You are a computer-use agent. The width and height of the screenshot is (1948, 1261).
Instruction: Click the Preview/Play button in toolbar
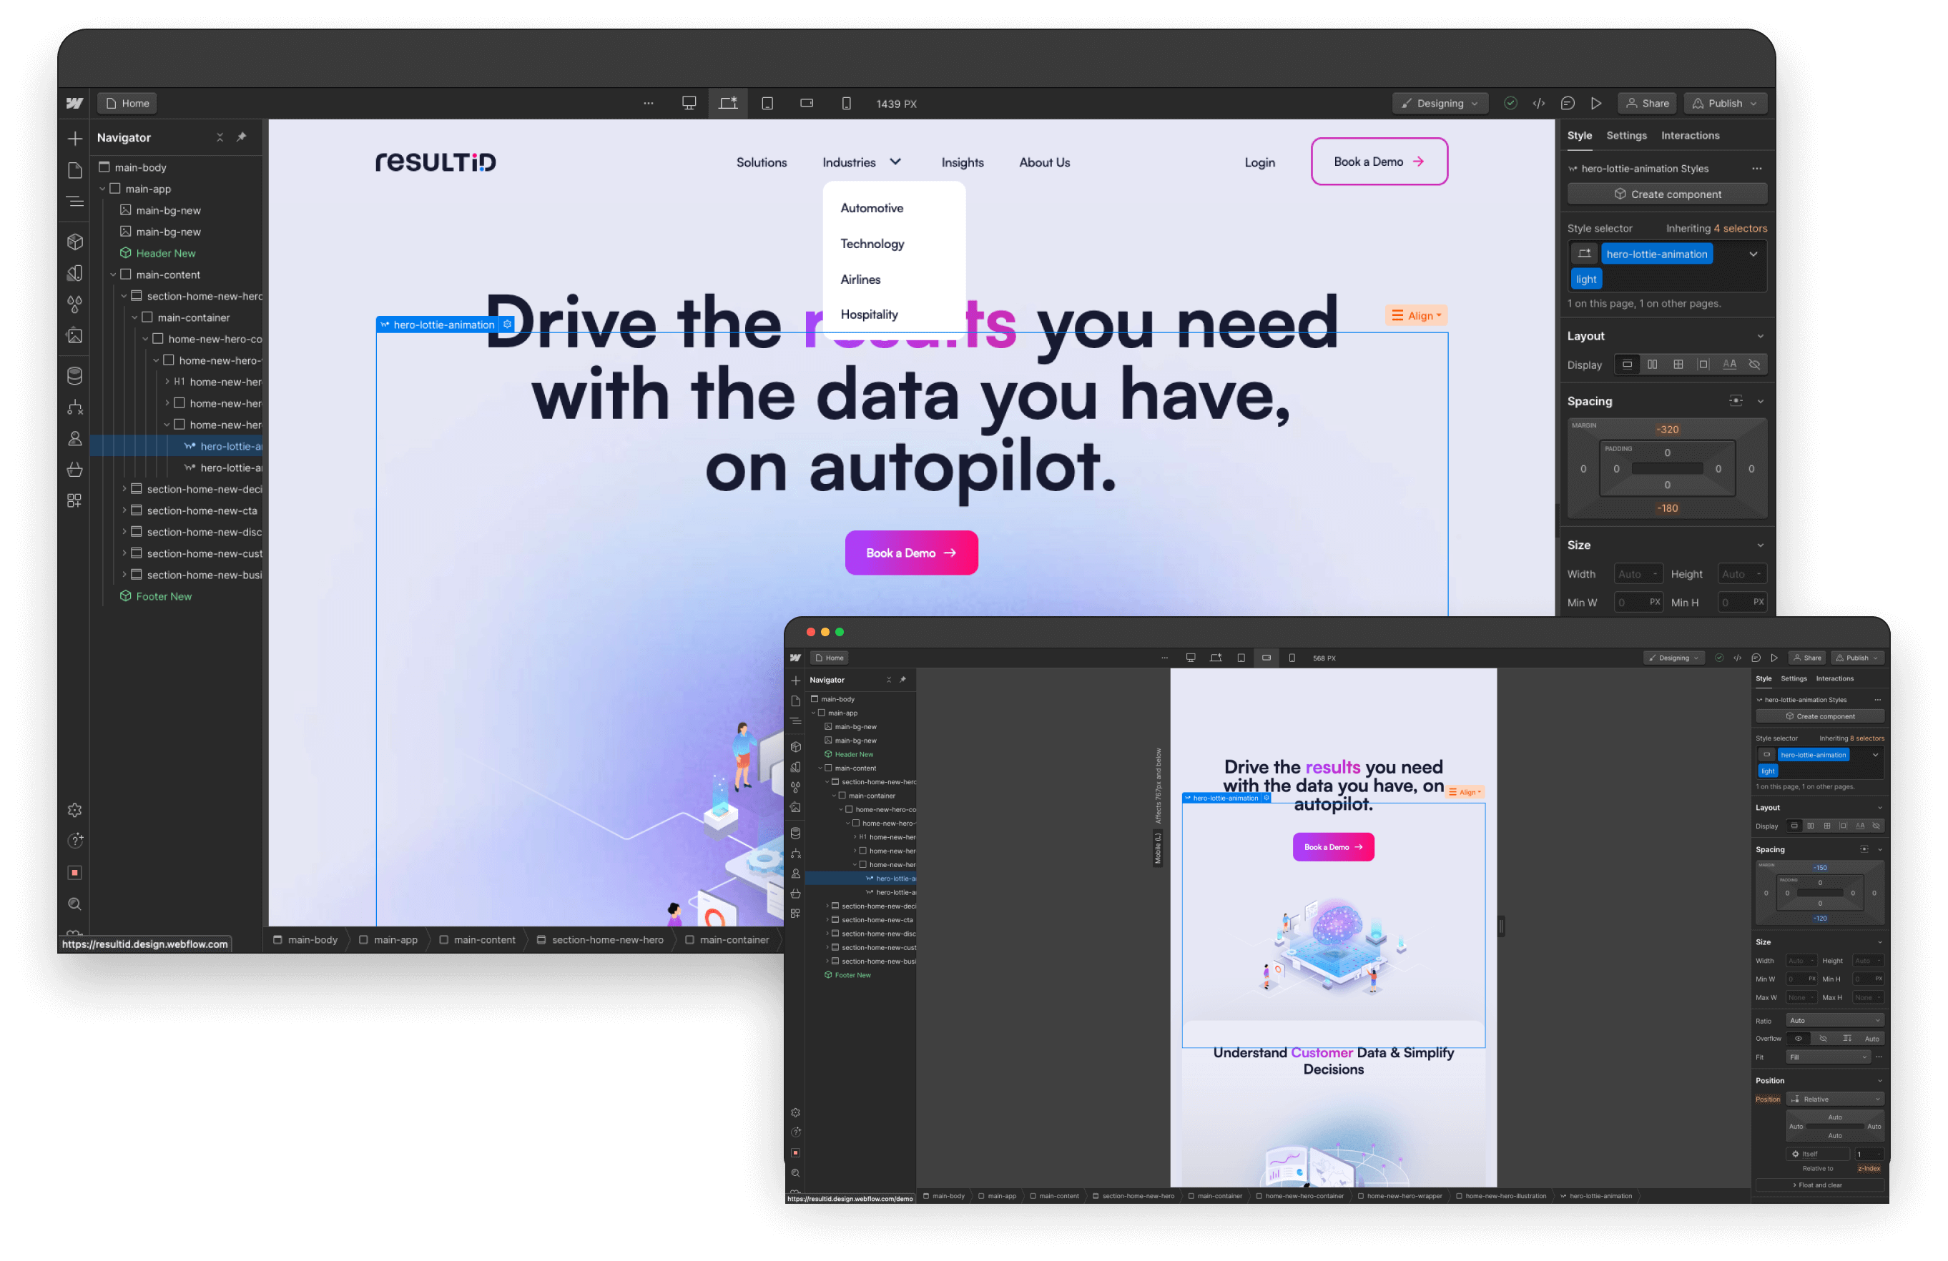tap(1595, 102)
